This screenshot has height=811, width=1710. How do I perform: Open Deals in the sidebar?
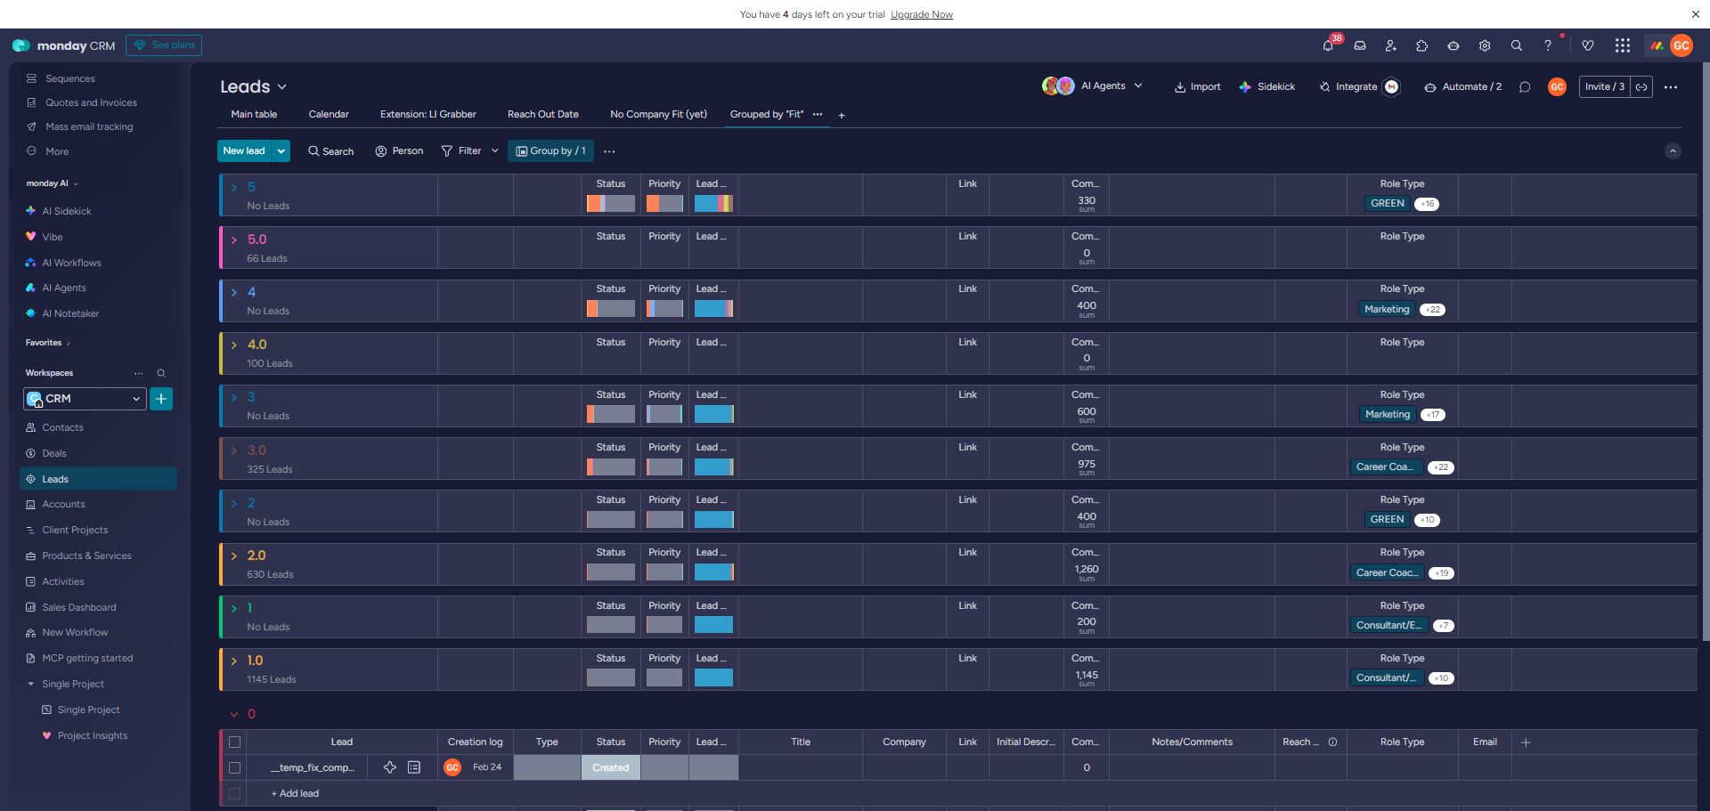(x=54, y=454)
